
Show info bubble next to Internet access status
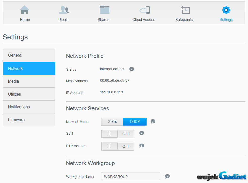tap(132, 69)
